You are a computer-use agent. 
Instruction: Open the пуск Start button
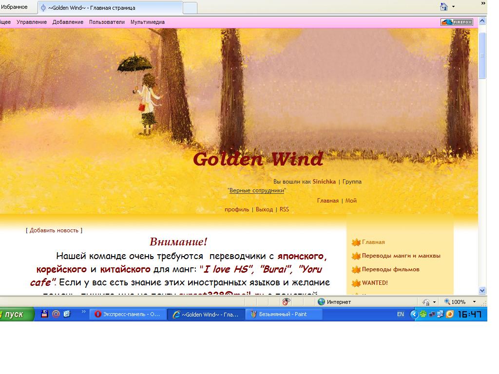(x=16, y=314)
